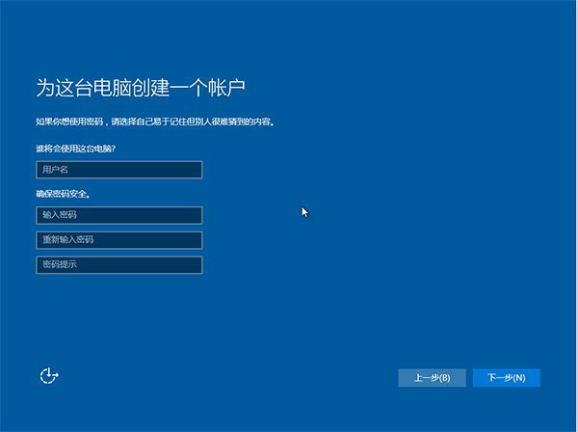Click the label 确保密码安全。
Screen dimensions: 578x432
(63, 194)
